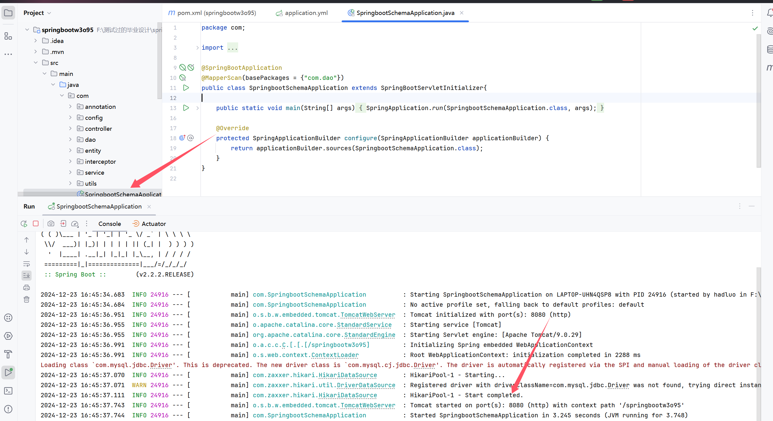Close the SpringbootSchemaApplication run tab

(x=149, y=206)
